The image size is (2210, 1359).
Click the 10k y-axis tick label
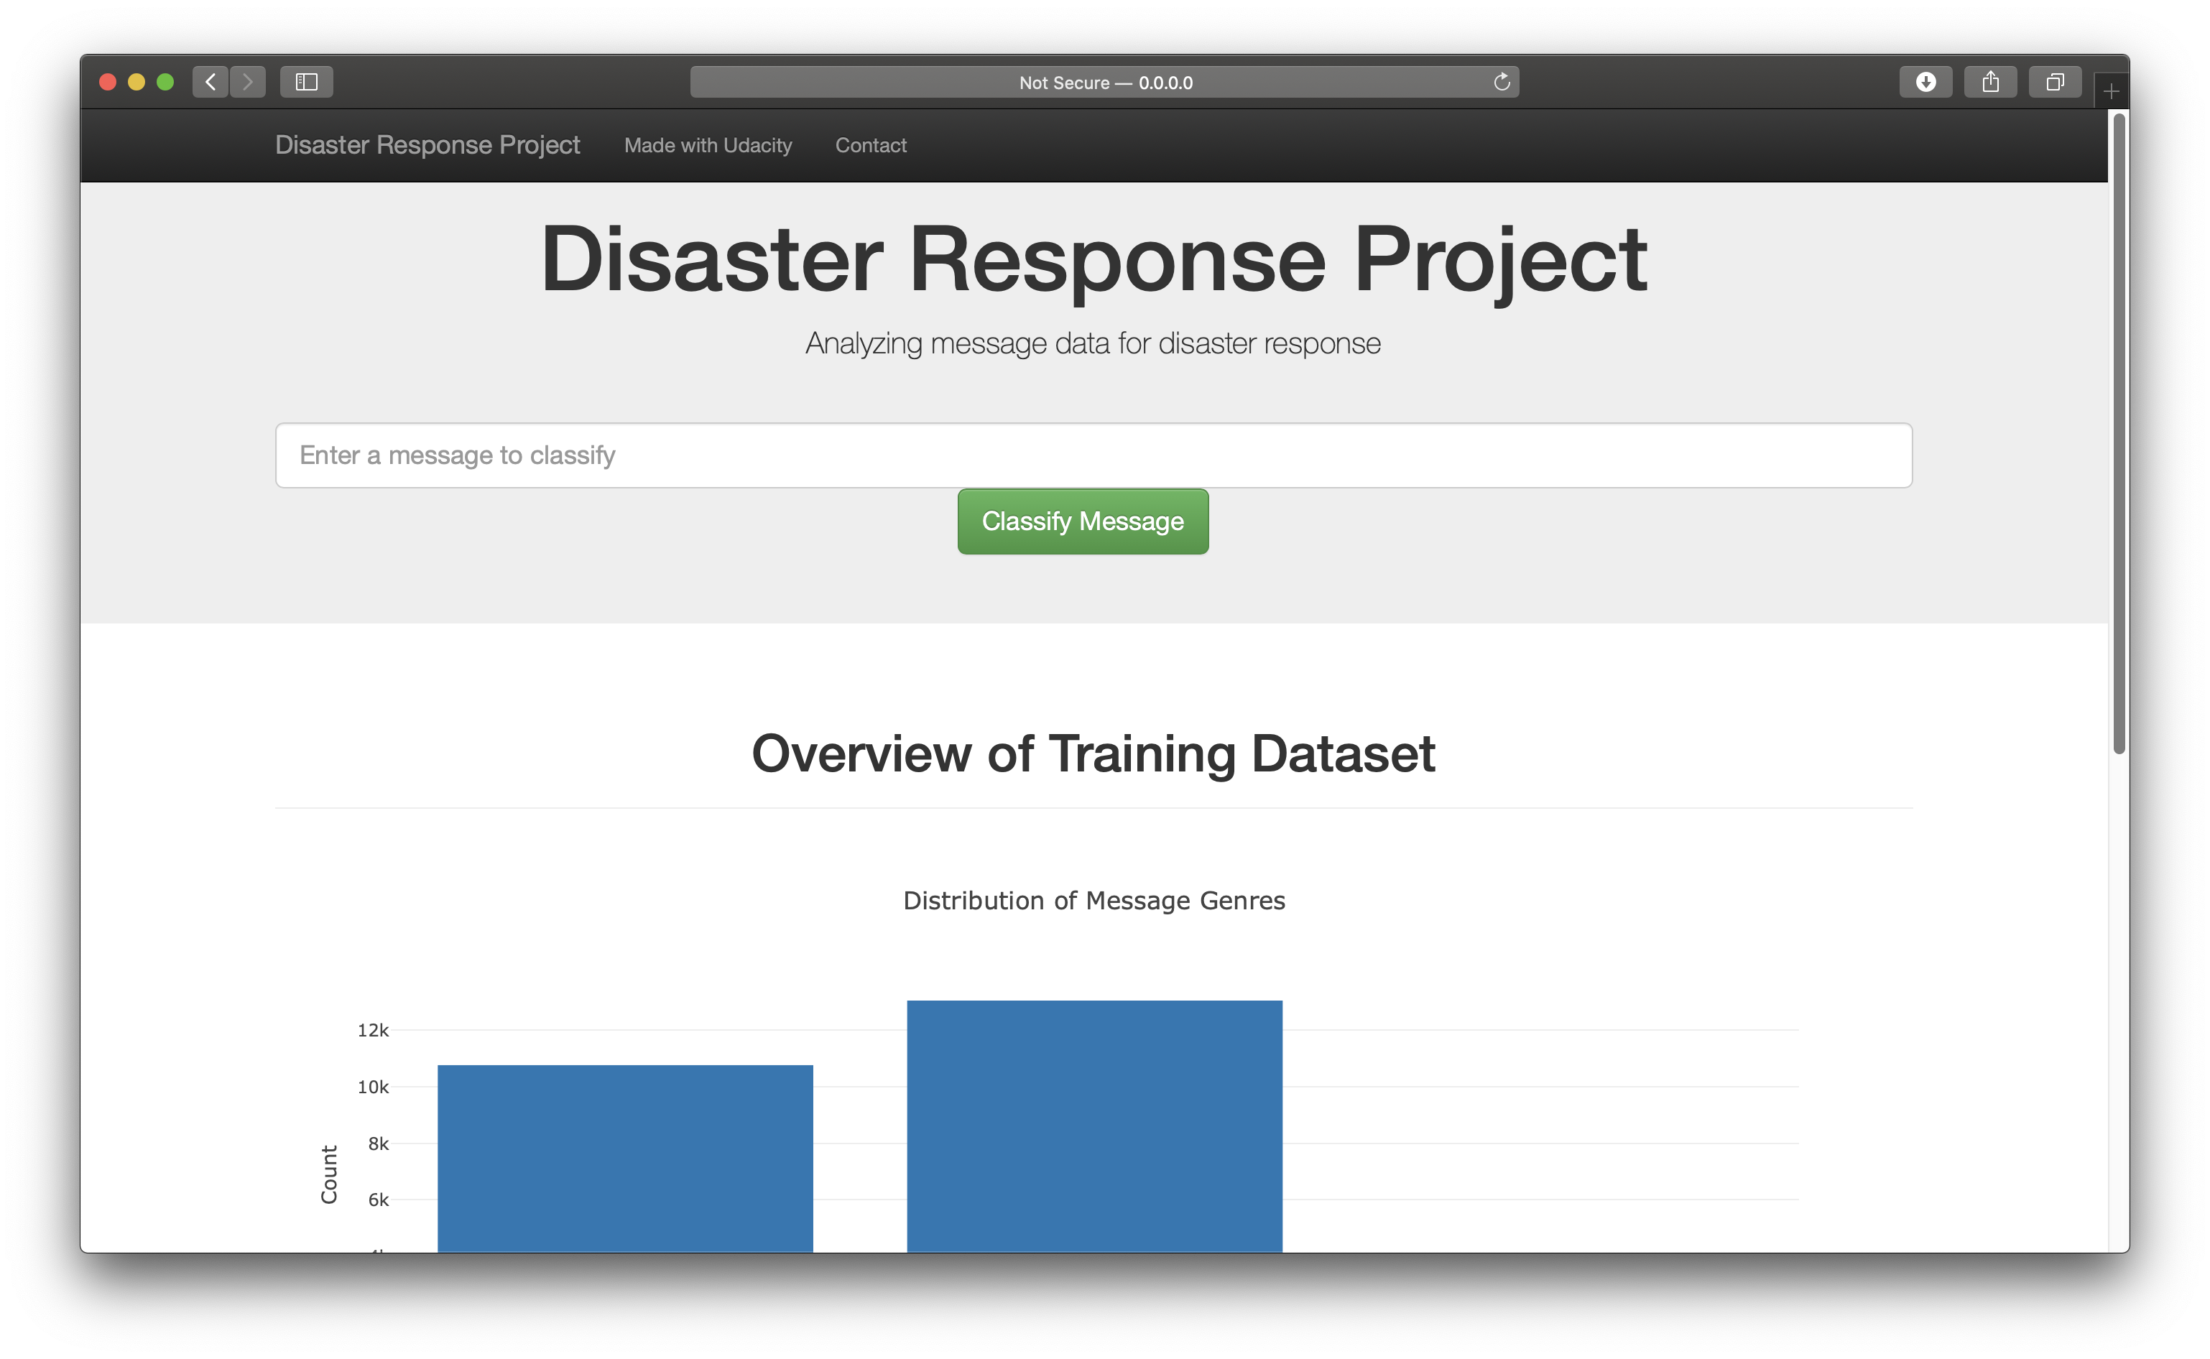coord(373,1087)
